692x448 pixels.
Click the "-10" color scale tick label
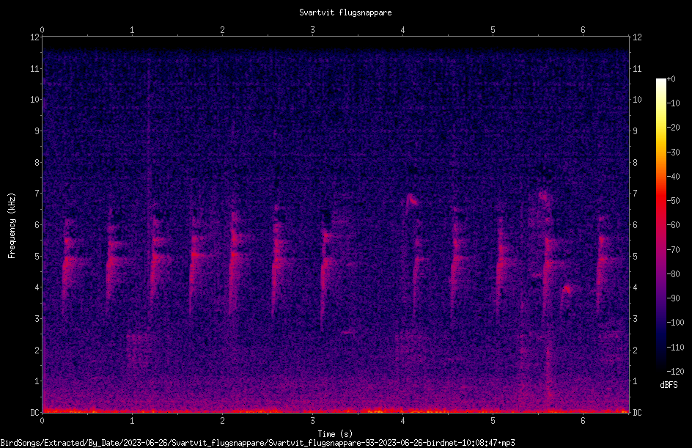pyautogui.click(x=673, y=103)
